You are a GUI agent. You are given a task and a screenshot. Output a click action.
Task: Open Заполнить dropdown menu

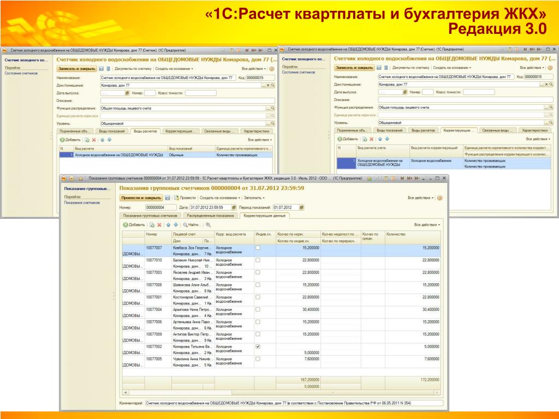click(x=254, y=197)
